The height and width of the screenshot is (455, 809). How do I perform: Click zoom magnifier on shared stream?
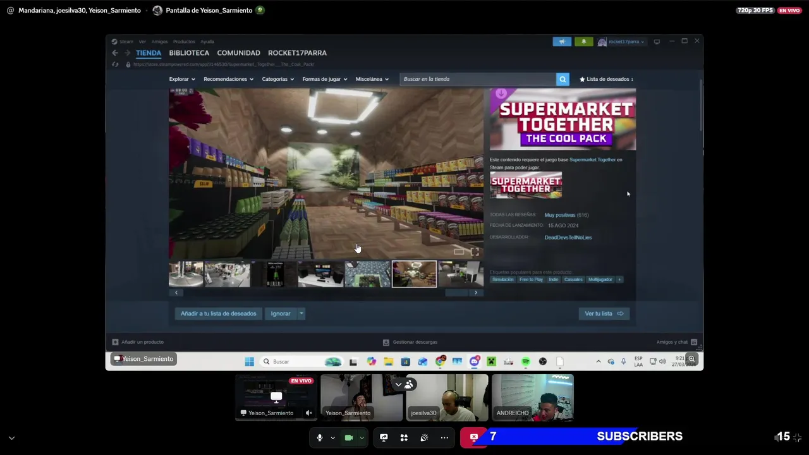[x=691, y=359]
